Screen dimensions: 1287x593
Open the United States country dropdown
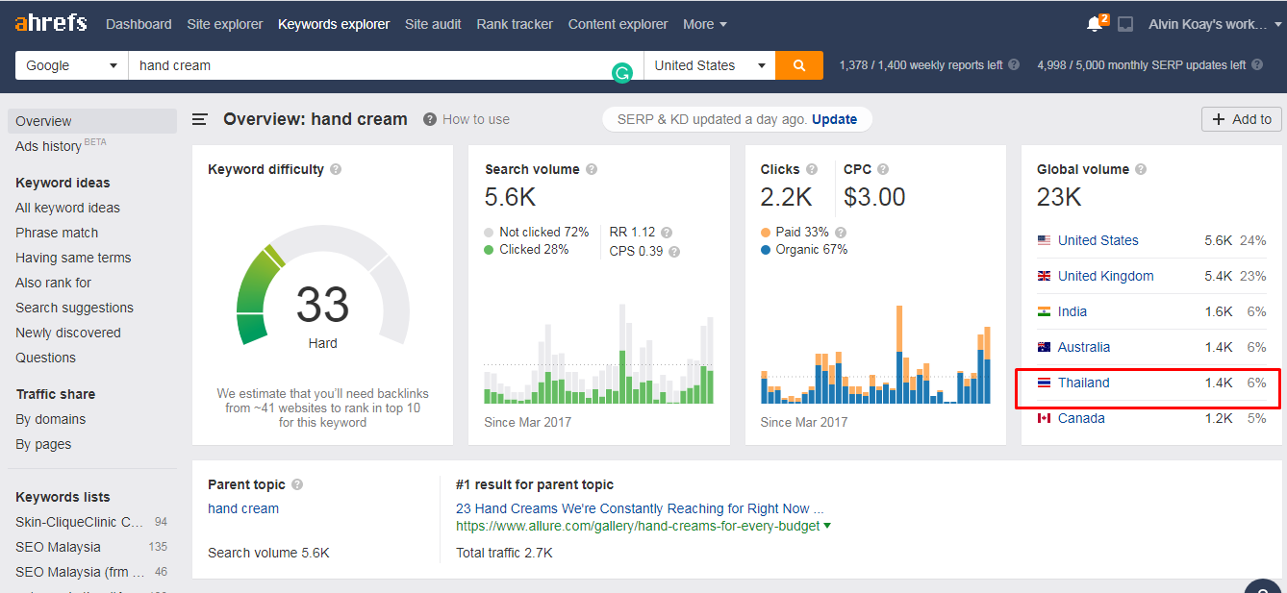[710, 65]
